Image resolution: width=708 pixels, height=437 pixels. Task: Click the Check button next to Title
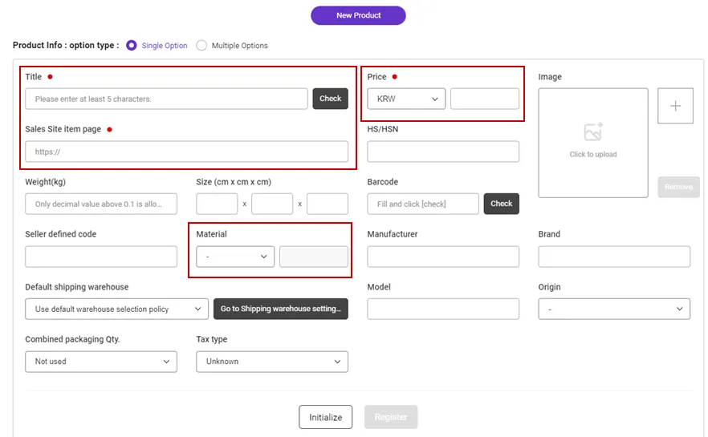[330, 99]
